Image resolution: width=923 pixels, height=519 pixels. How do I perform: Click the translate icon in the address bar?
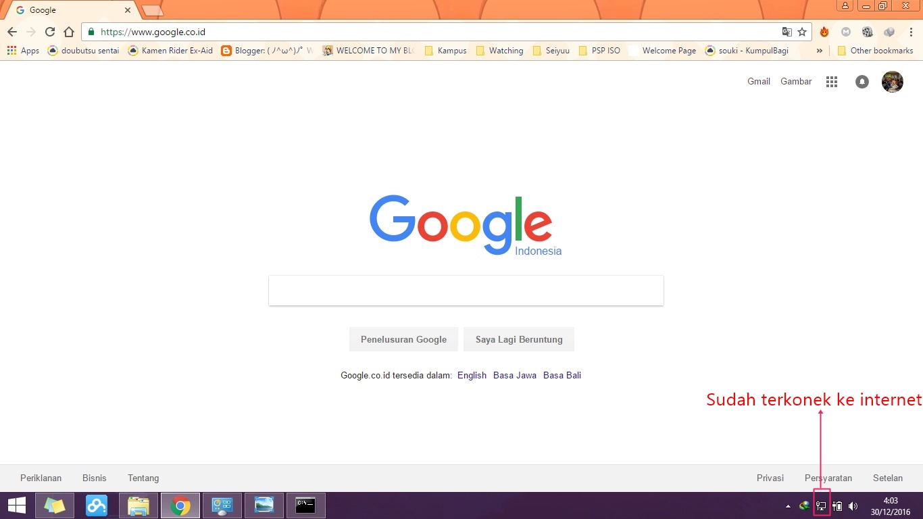click(787, 32)
